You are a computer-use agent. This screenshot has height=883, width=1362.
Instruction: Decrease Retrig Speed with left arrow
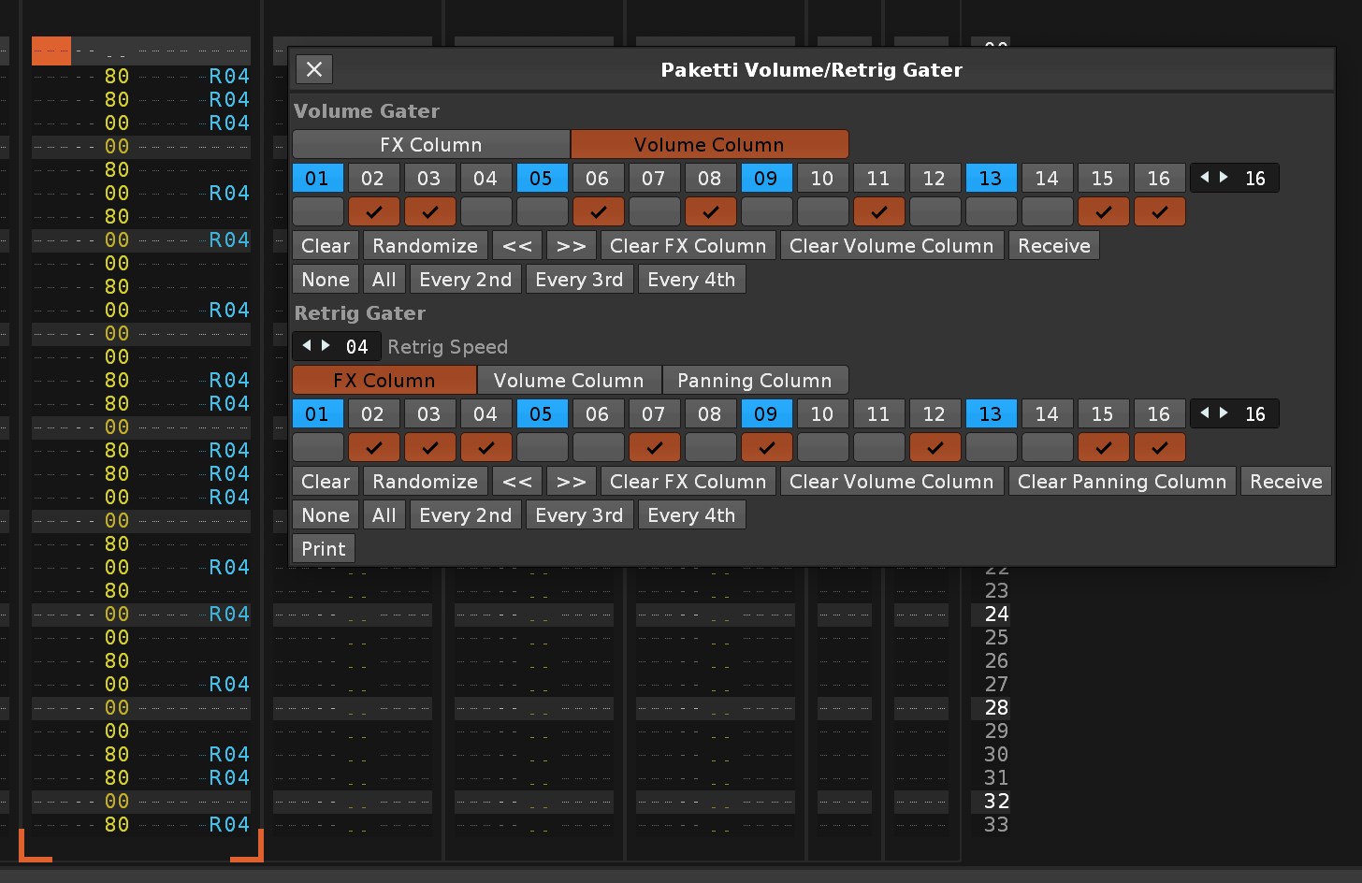click(x=307, y=346)
